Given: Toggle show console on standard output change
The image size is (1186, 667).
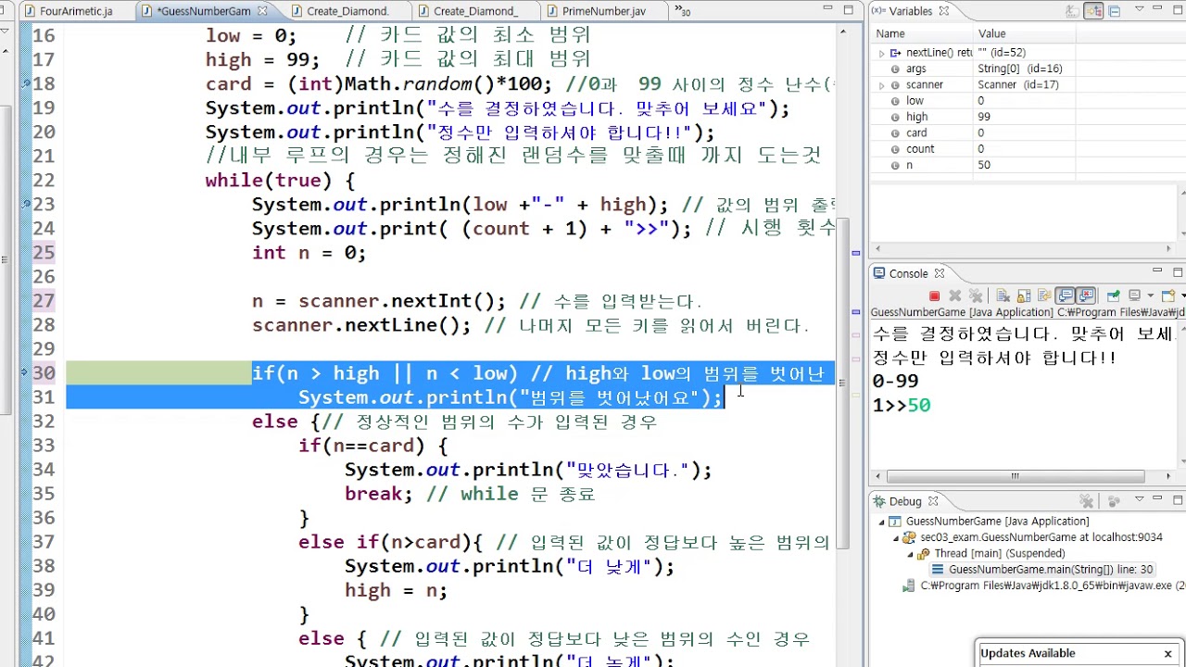Looking at the screenshot, I should tap(1065, 296).
